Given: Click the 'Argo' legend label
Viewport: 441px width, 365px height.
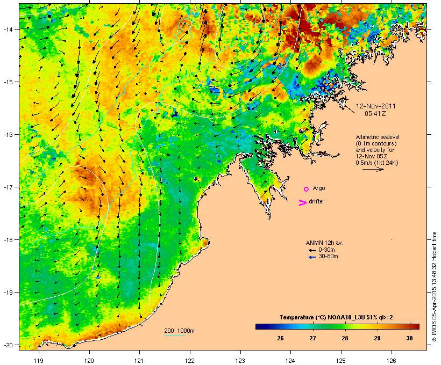Looking at the screenshot, I should point(319,188).
